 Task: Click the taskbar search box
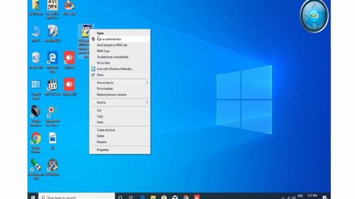[77, 196]
